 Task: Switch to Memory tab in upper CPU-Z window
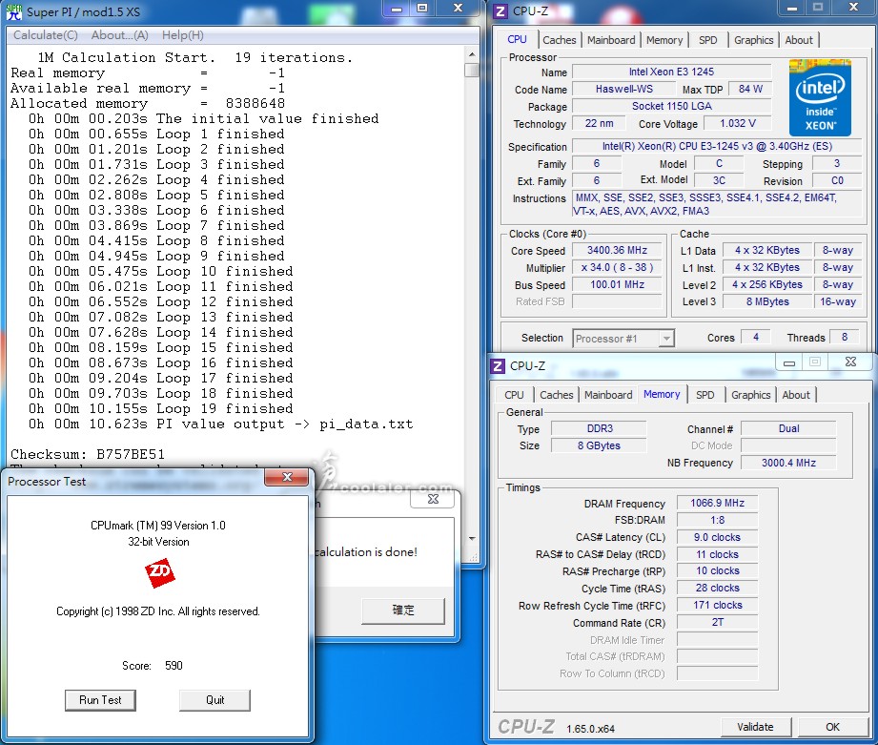coord(664,40)
